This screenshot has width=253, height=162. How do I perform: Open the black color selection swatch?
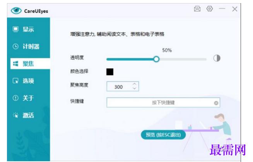pyautogui.click(x=110, y=72)
